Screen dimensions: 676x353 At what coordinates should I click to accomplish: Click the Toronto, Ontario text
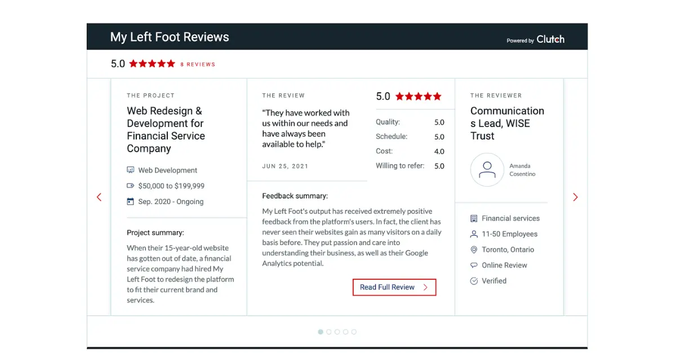point(508,250)
